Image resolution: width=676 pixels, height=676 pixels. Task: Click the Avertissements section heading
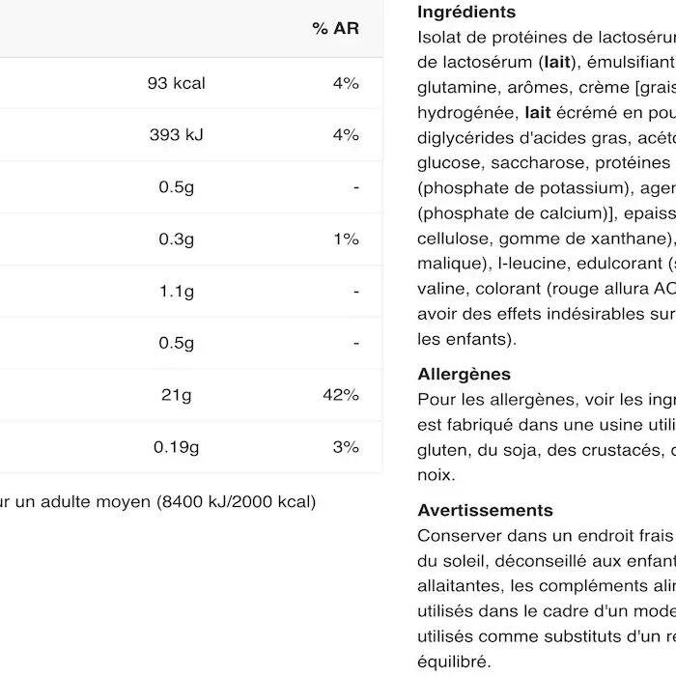point(485,510)
